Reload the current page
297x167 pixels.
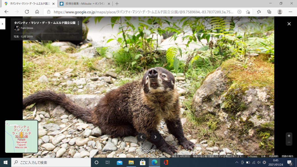(27, 12)
